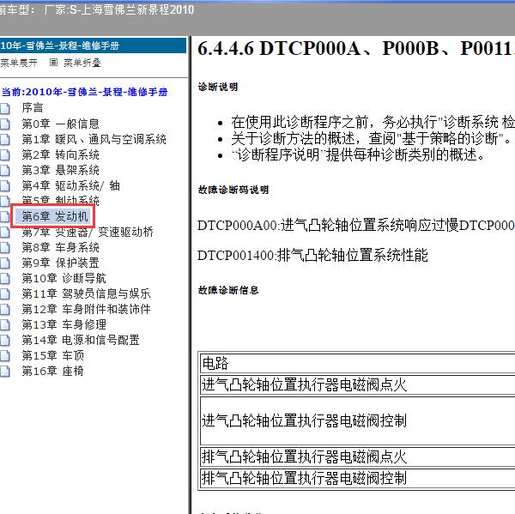Click the bullet starting 在使用此诊断程序之前

pyautogui.click(x=373, y=123)
